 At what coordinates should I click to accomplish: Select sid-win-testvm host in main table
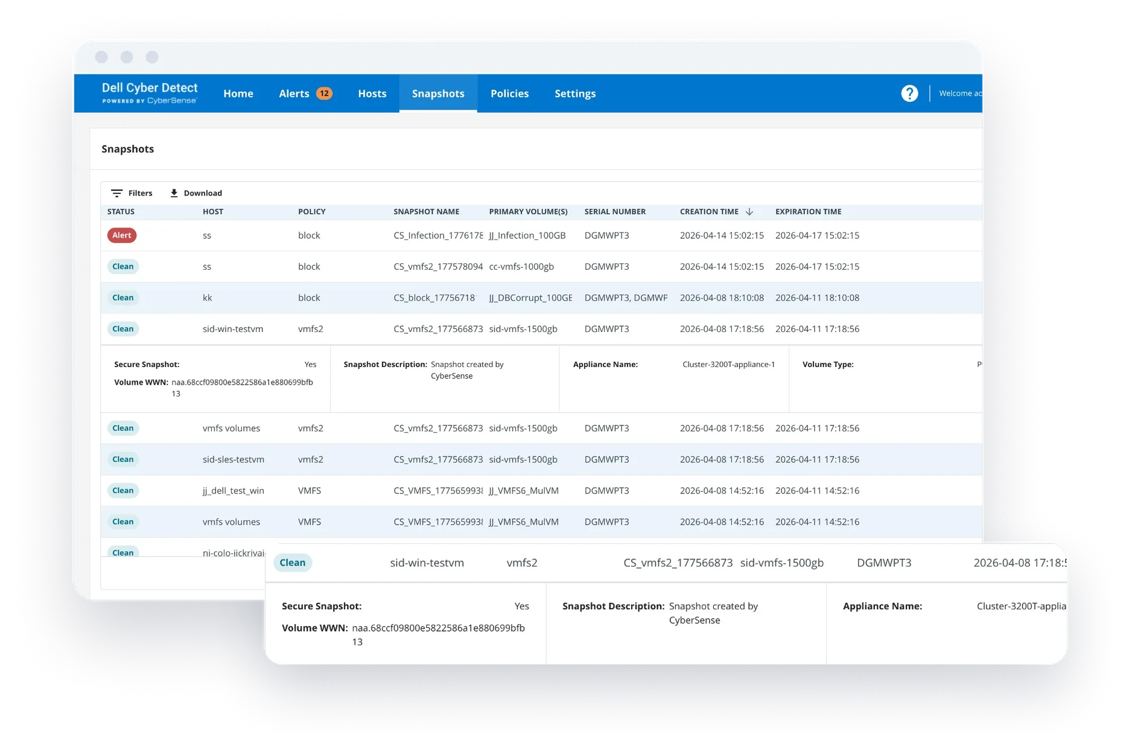point(233,329)
